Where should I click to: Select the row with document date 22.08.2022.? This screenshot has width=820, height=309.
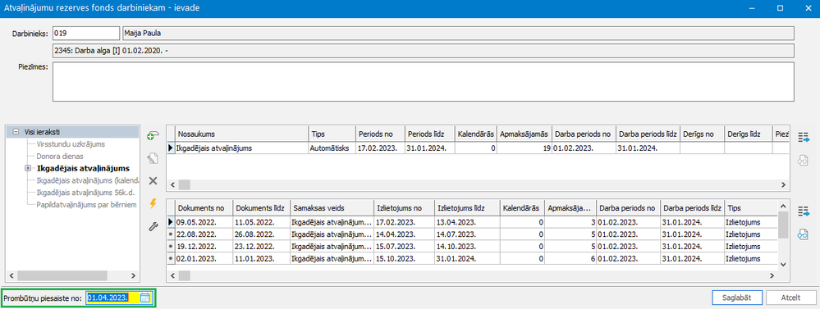click(472, 234)
